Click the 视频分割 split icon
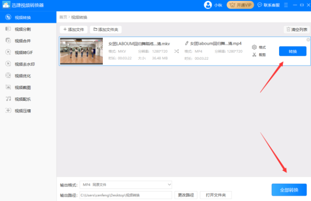311x201 pixels. (x=8, y=29)
